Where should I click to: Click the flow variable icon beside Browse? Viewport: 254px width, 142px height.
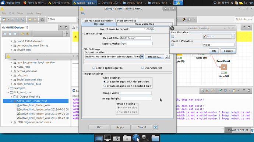167,57
